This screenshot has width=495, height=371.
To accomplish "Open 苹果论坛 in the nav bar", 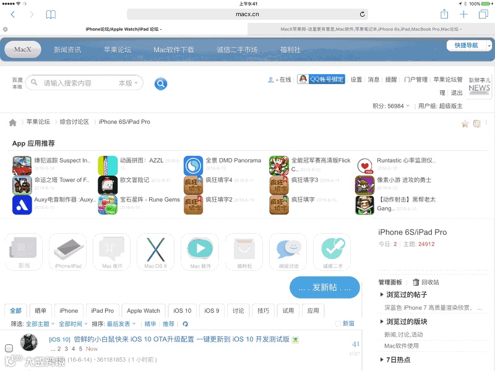I will tap(118, 50).
